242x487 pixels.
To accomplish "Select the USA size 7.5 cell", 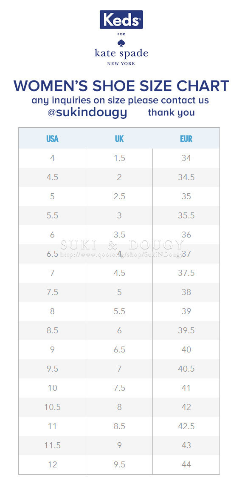I will coord(52,292).
